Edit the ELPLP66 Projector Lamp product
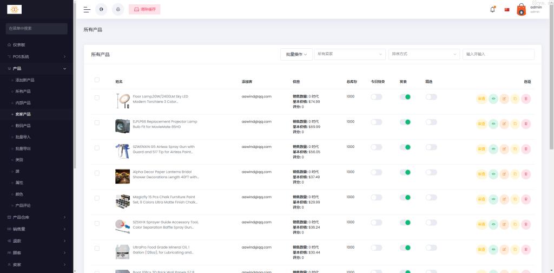This screenshot has height=273, width=554. 504,123
